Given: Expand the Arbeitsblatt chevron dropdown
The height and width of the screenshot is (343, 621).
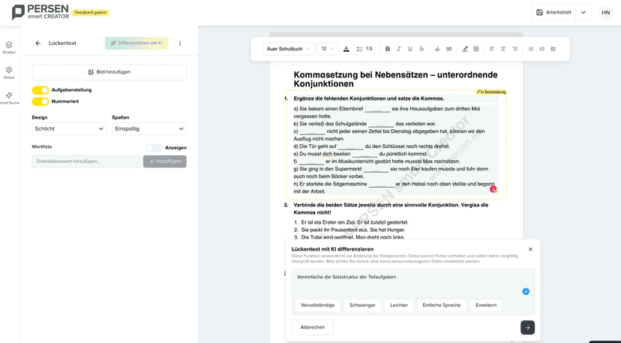Looking at the screenshot, I should tap(583, 12).
